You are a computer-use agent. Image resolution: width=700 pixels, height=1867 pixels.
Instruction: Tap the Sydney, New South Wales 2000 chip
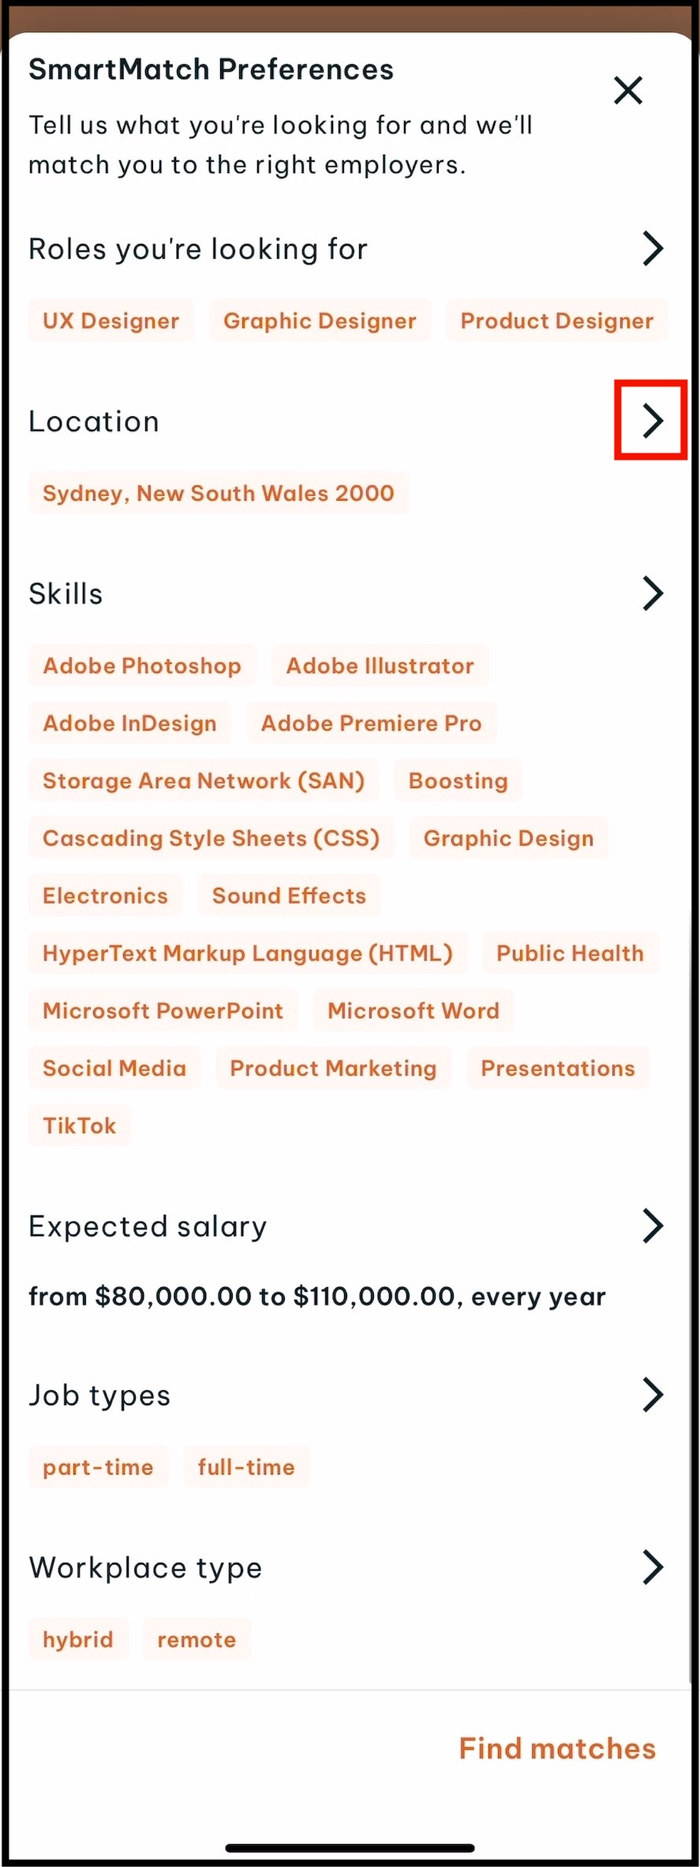point(219,493)
